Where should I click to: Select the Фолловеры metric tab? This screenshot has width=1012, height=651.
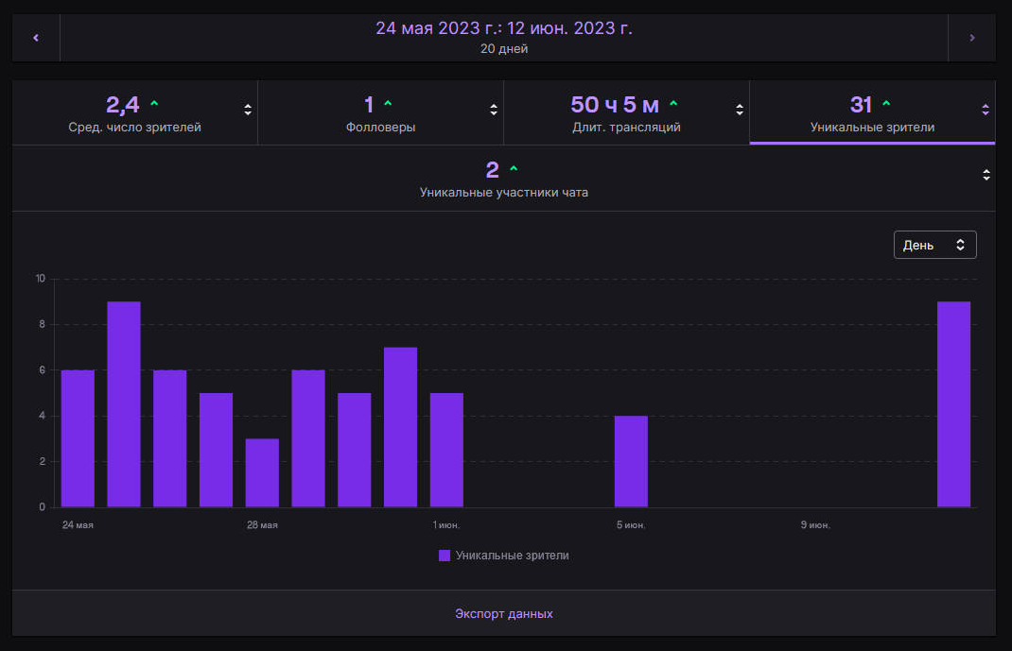(381, 112)
